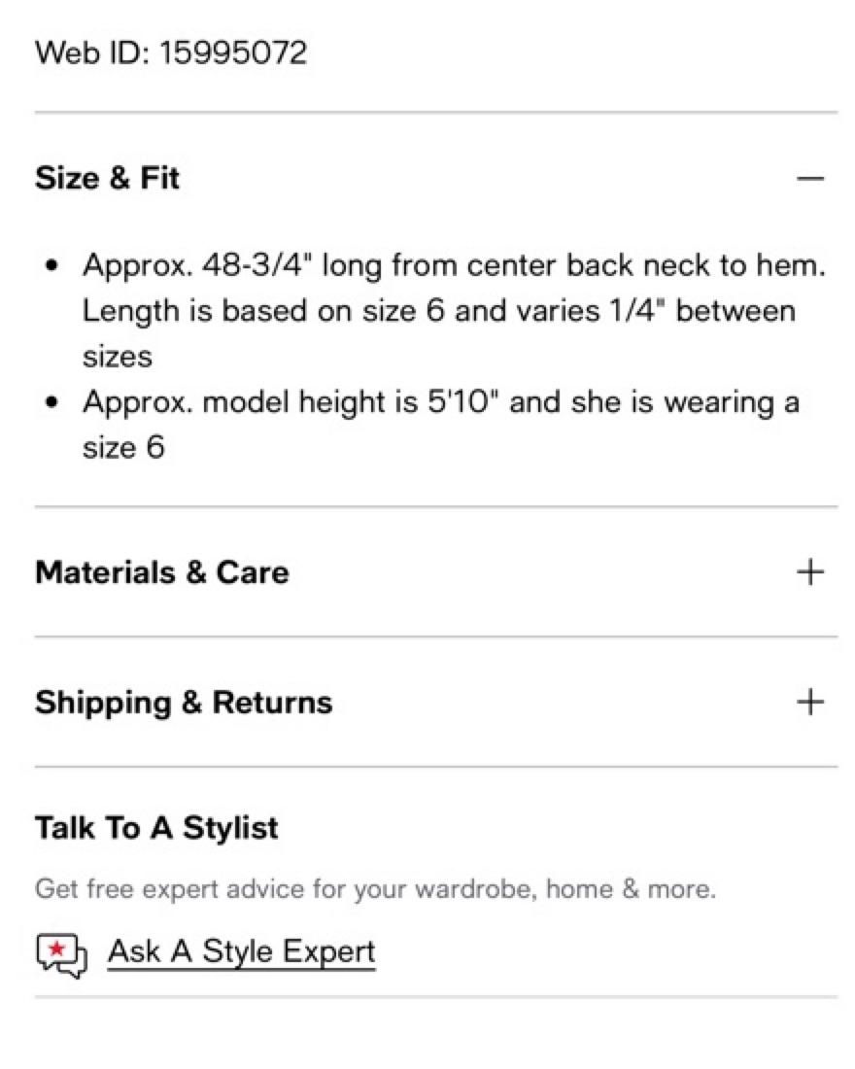855x1069 pixels.
Task: Open the Shipping & Returns section title
Action: pos(184,702)
